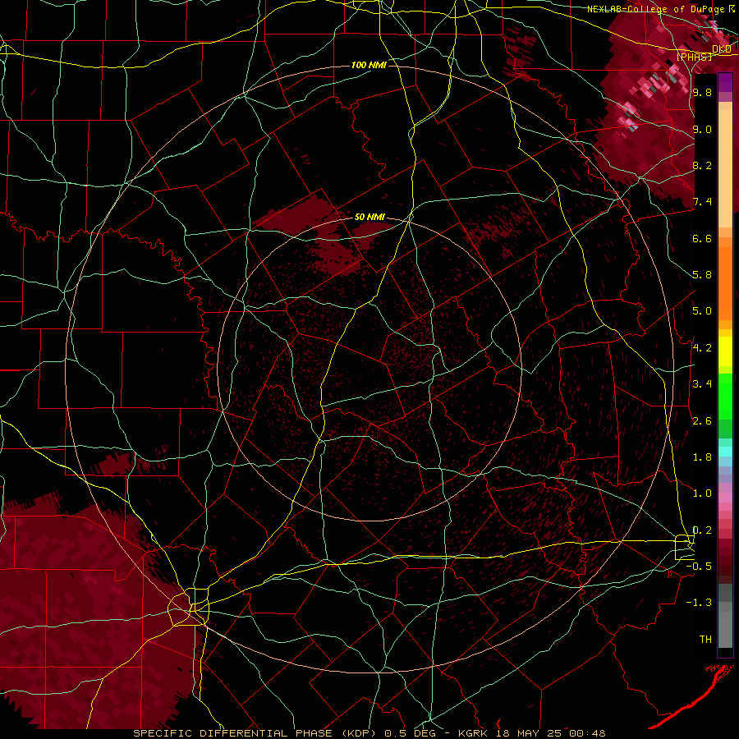This screenshot has height=739, width=739.
Task: Click the 1.0 value on the scale
Action: coord(702,493)
